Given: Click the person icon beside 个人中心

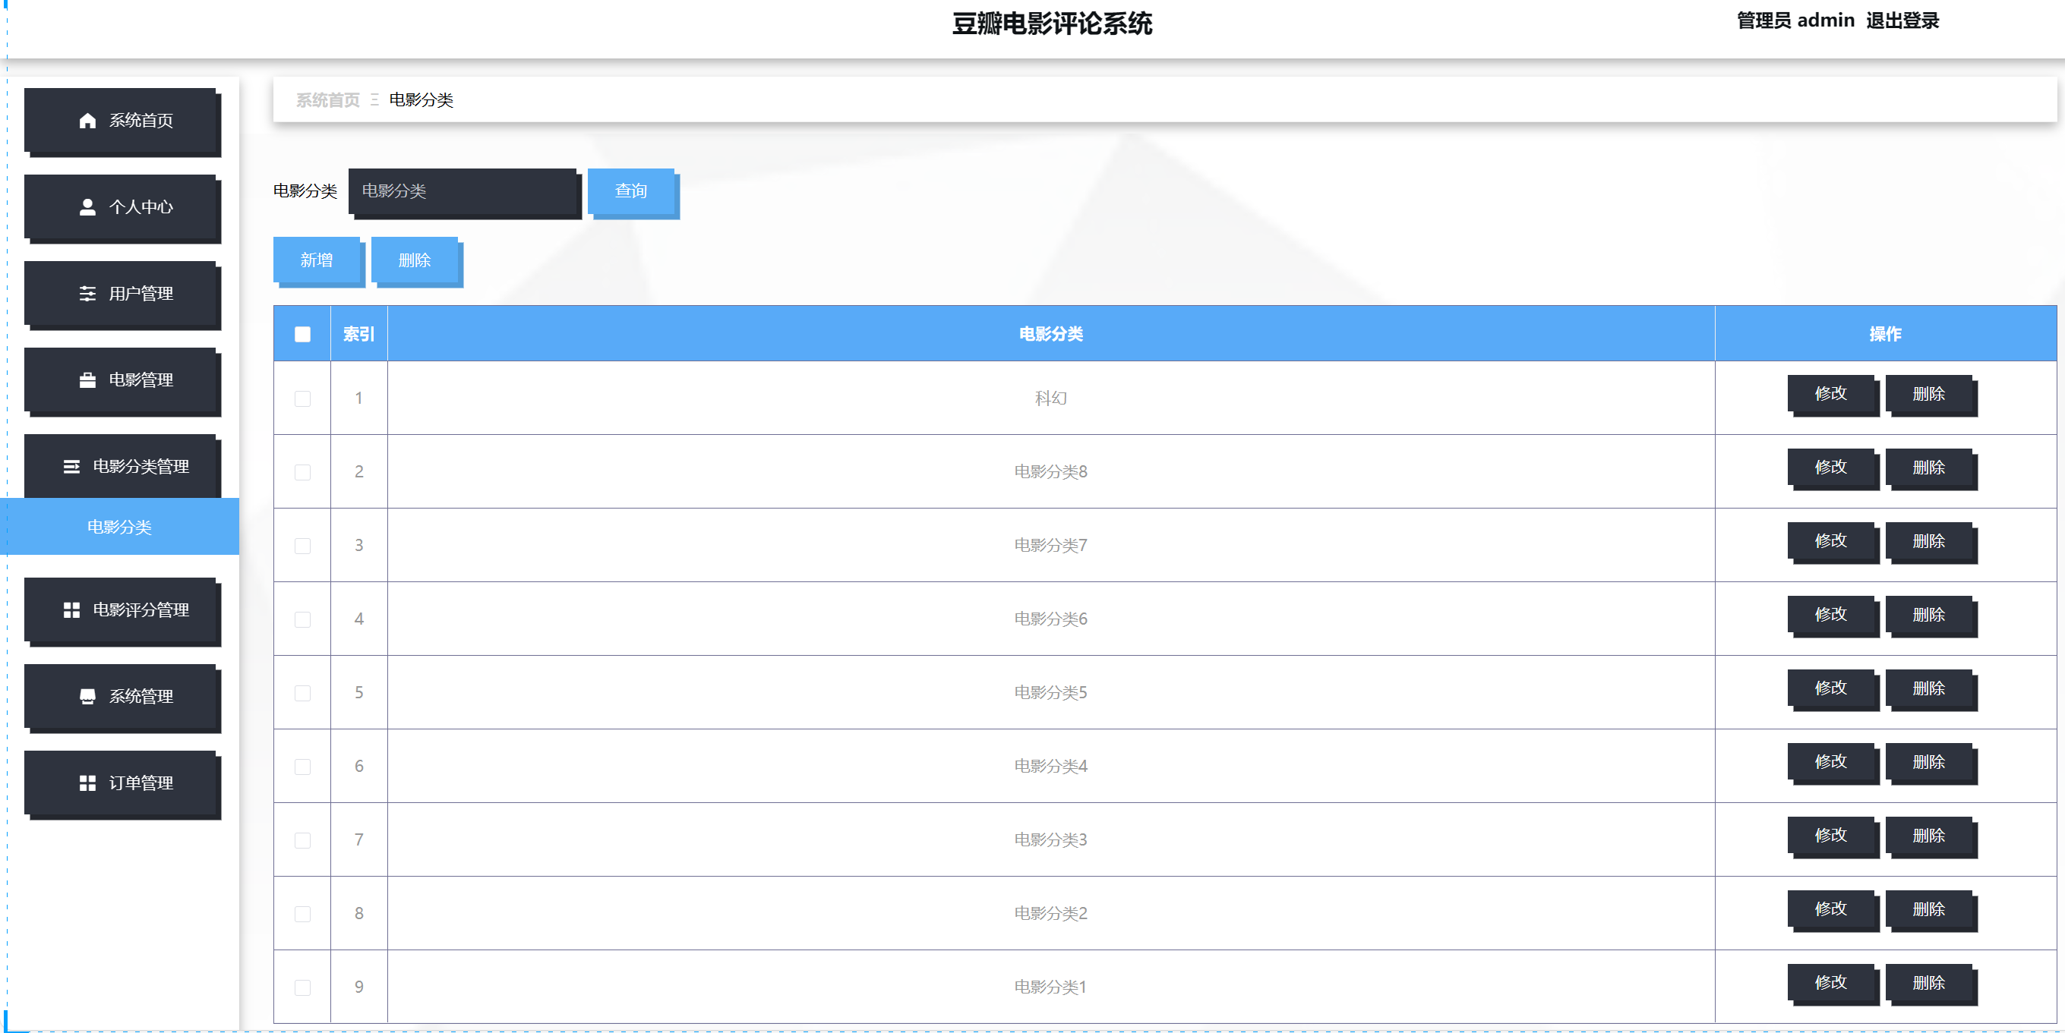Looking at the screenshot, I should [x=87, y=206].
